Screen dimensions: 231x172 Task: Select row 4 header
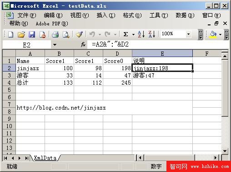click(x=9, y=82)
